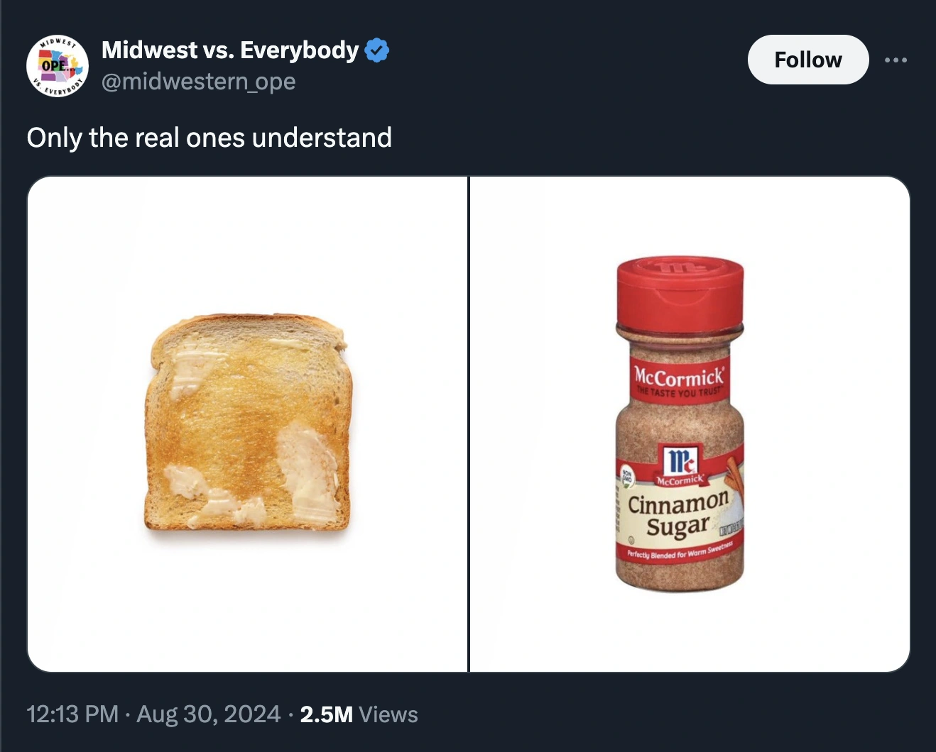Click the 12:13 PM timestamp

tap(72, 714)
